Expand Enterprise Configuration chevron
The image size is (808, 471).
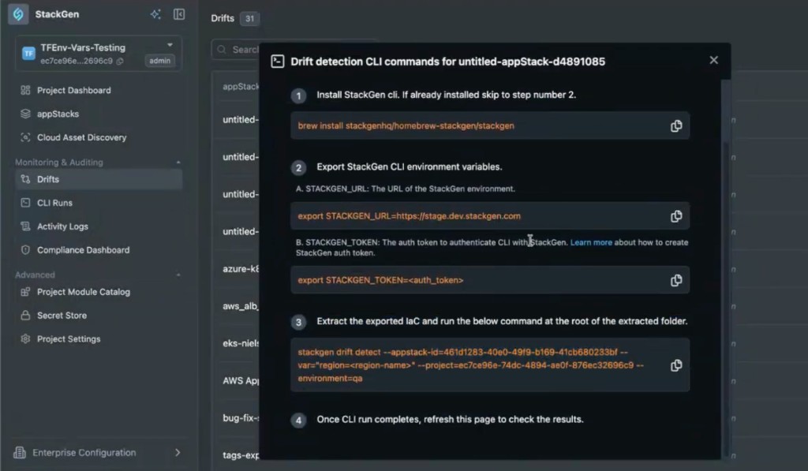(178, 452)
